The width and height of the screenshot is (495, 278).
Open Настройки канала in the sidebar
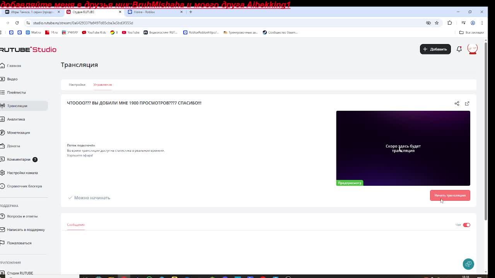click(22, 173)
